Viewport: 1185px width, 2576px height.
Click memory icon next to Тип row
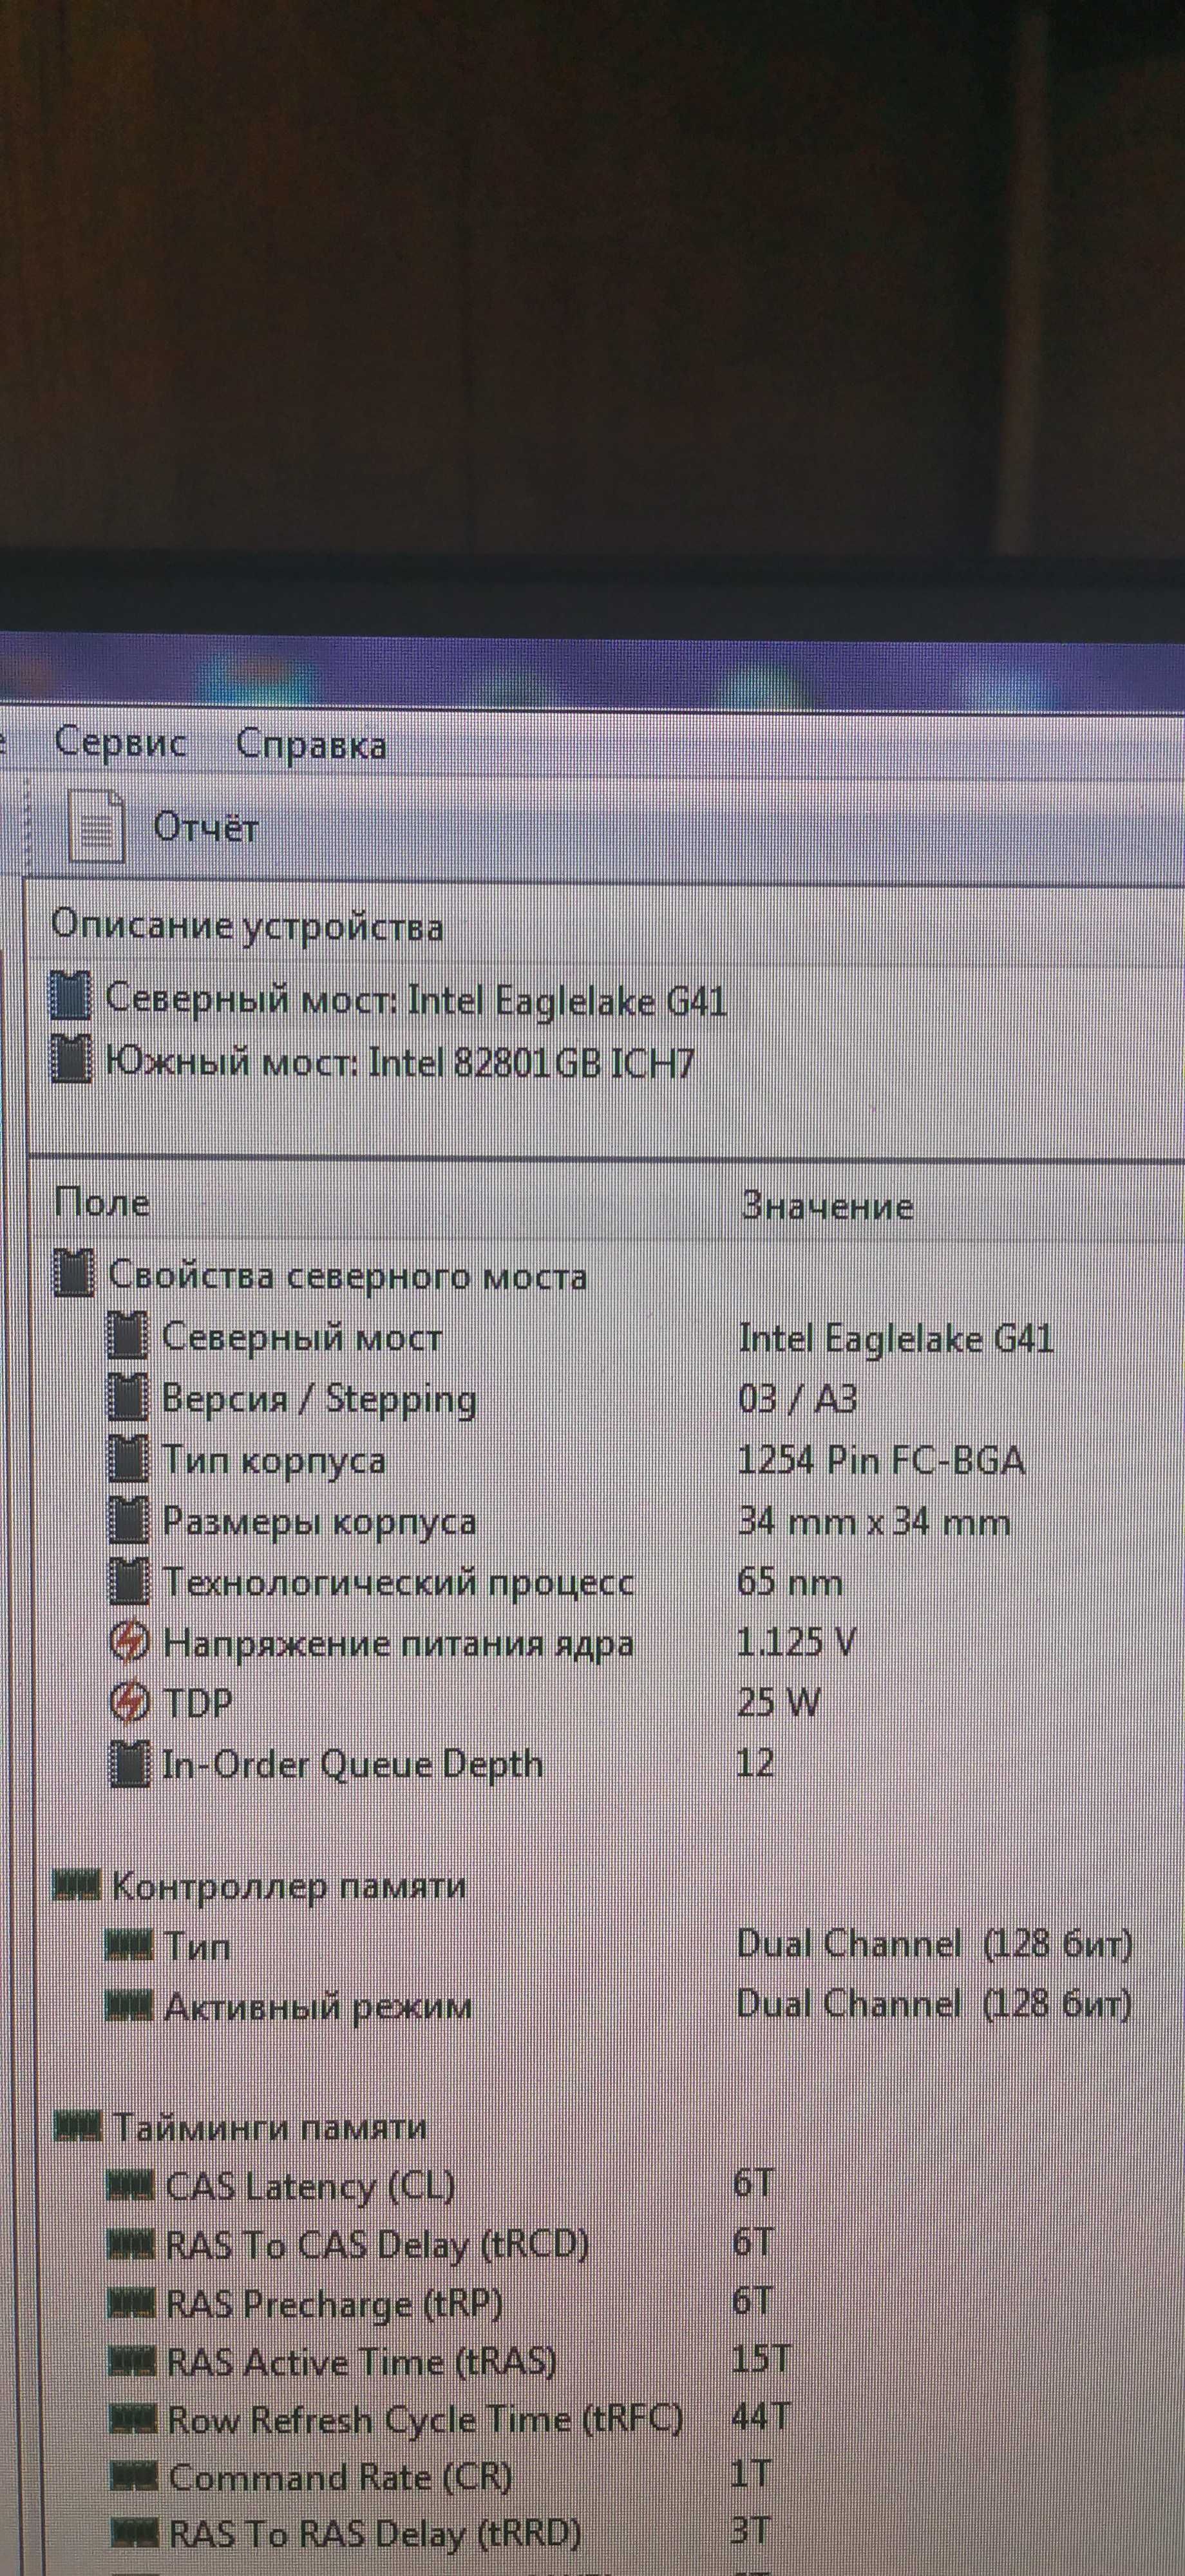pyautogui.click(x=130, y=1945)
